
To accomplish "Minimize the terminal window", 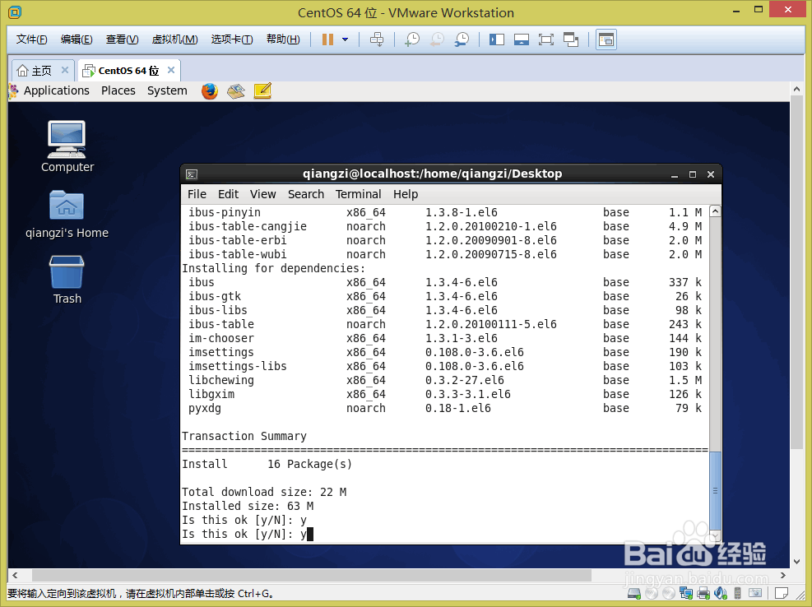I will pyautogui.click(x=675, y=174).
